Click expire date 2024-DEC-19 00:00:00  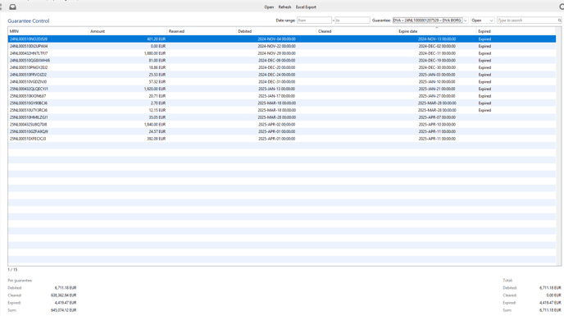pos(437,61)
